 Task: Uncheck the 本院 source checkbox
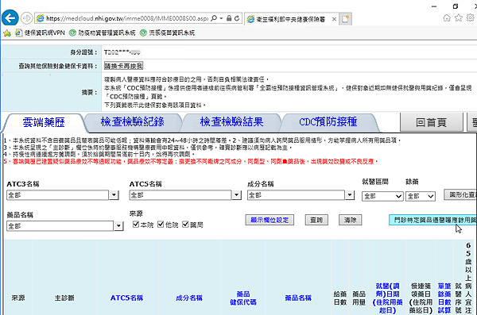click(136, 225)
